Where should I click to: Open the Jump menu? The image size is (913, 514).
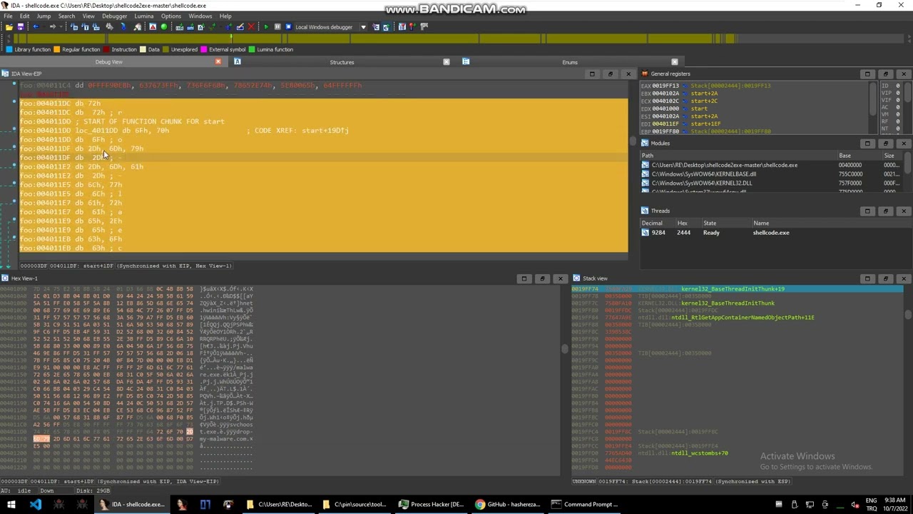coord(44,16)
